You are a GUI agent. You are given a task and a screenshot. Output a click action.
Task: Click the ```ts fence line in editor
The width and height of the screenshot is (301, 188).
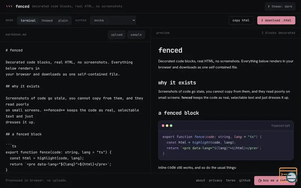[x=11, y=146]
